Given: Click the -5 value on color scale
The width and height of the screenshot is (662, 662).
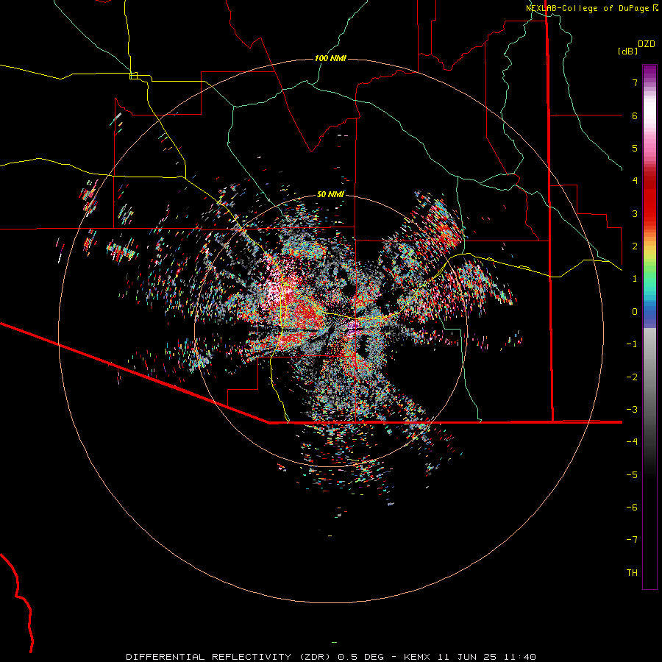Looking at the screenshot, I should tap(632, 475).
